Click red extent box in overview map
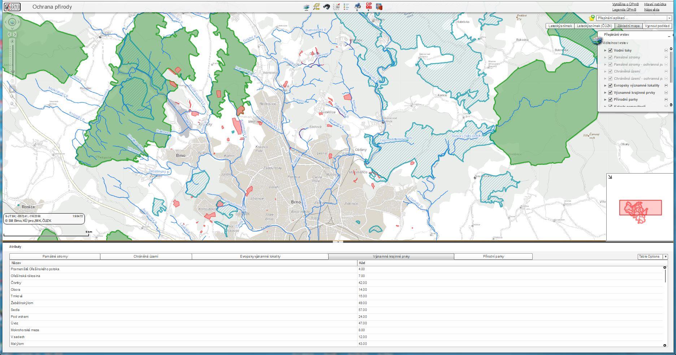676x355 pixels. coord(641,208)
